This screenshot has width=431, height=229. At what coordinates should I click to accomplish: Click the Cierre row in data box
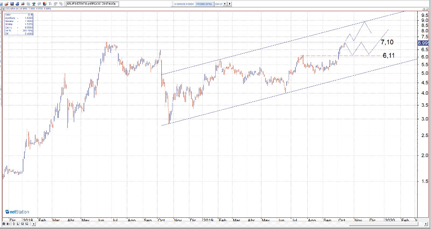tap(19, 28)
